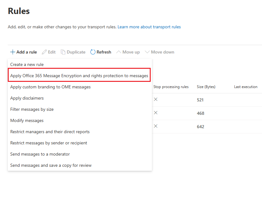Select Send messages to a moderator
Screen dimensions: 262x215
(80, 154)
